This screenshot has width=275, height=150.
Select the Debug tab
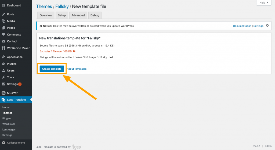pos(95,15)
